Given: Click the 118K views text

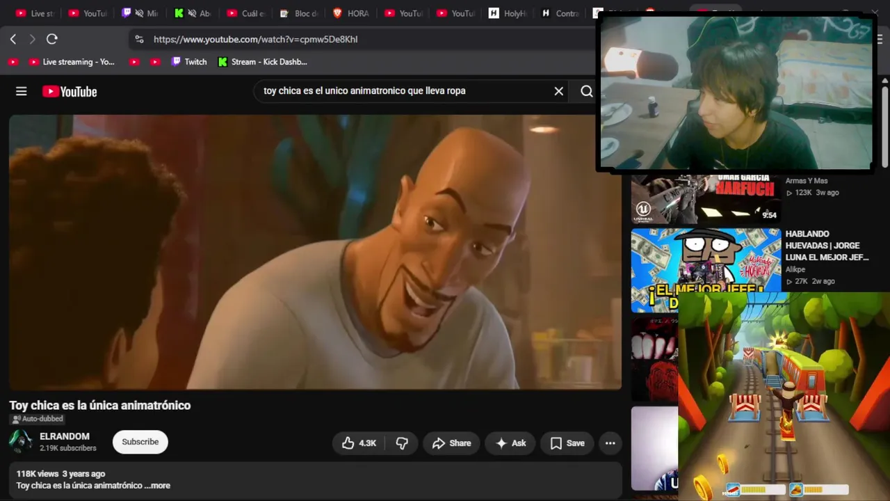Looking at the screenshot, I should [x=37, y=474].
